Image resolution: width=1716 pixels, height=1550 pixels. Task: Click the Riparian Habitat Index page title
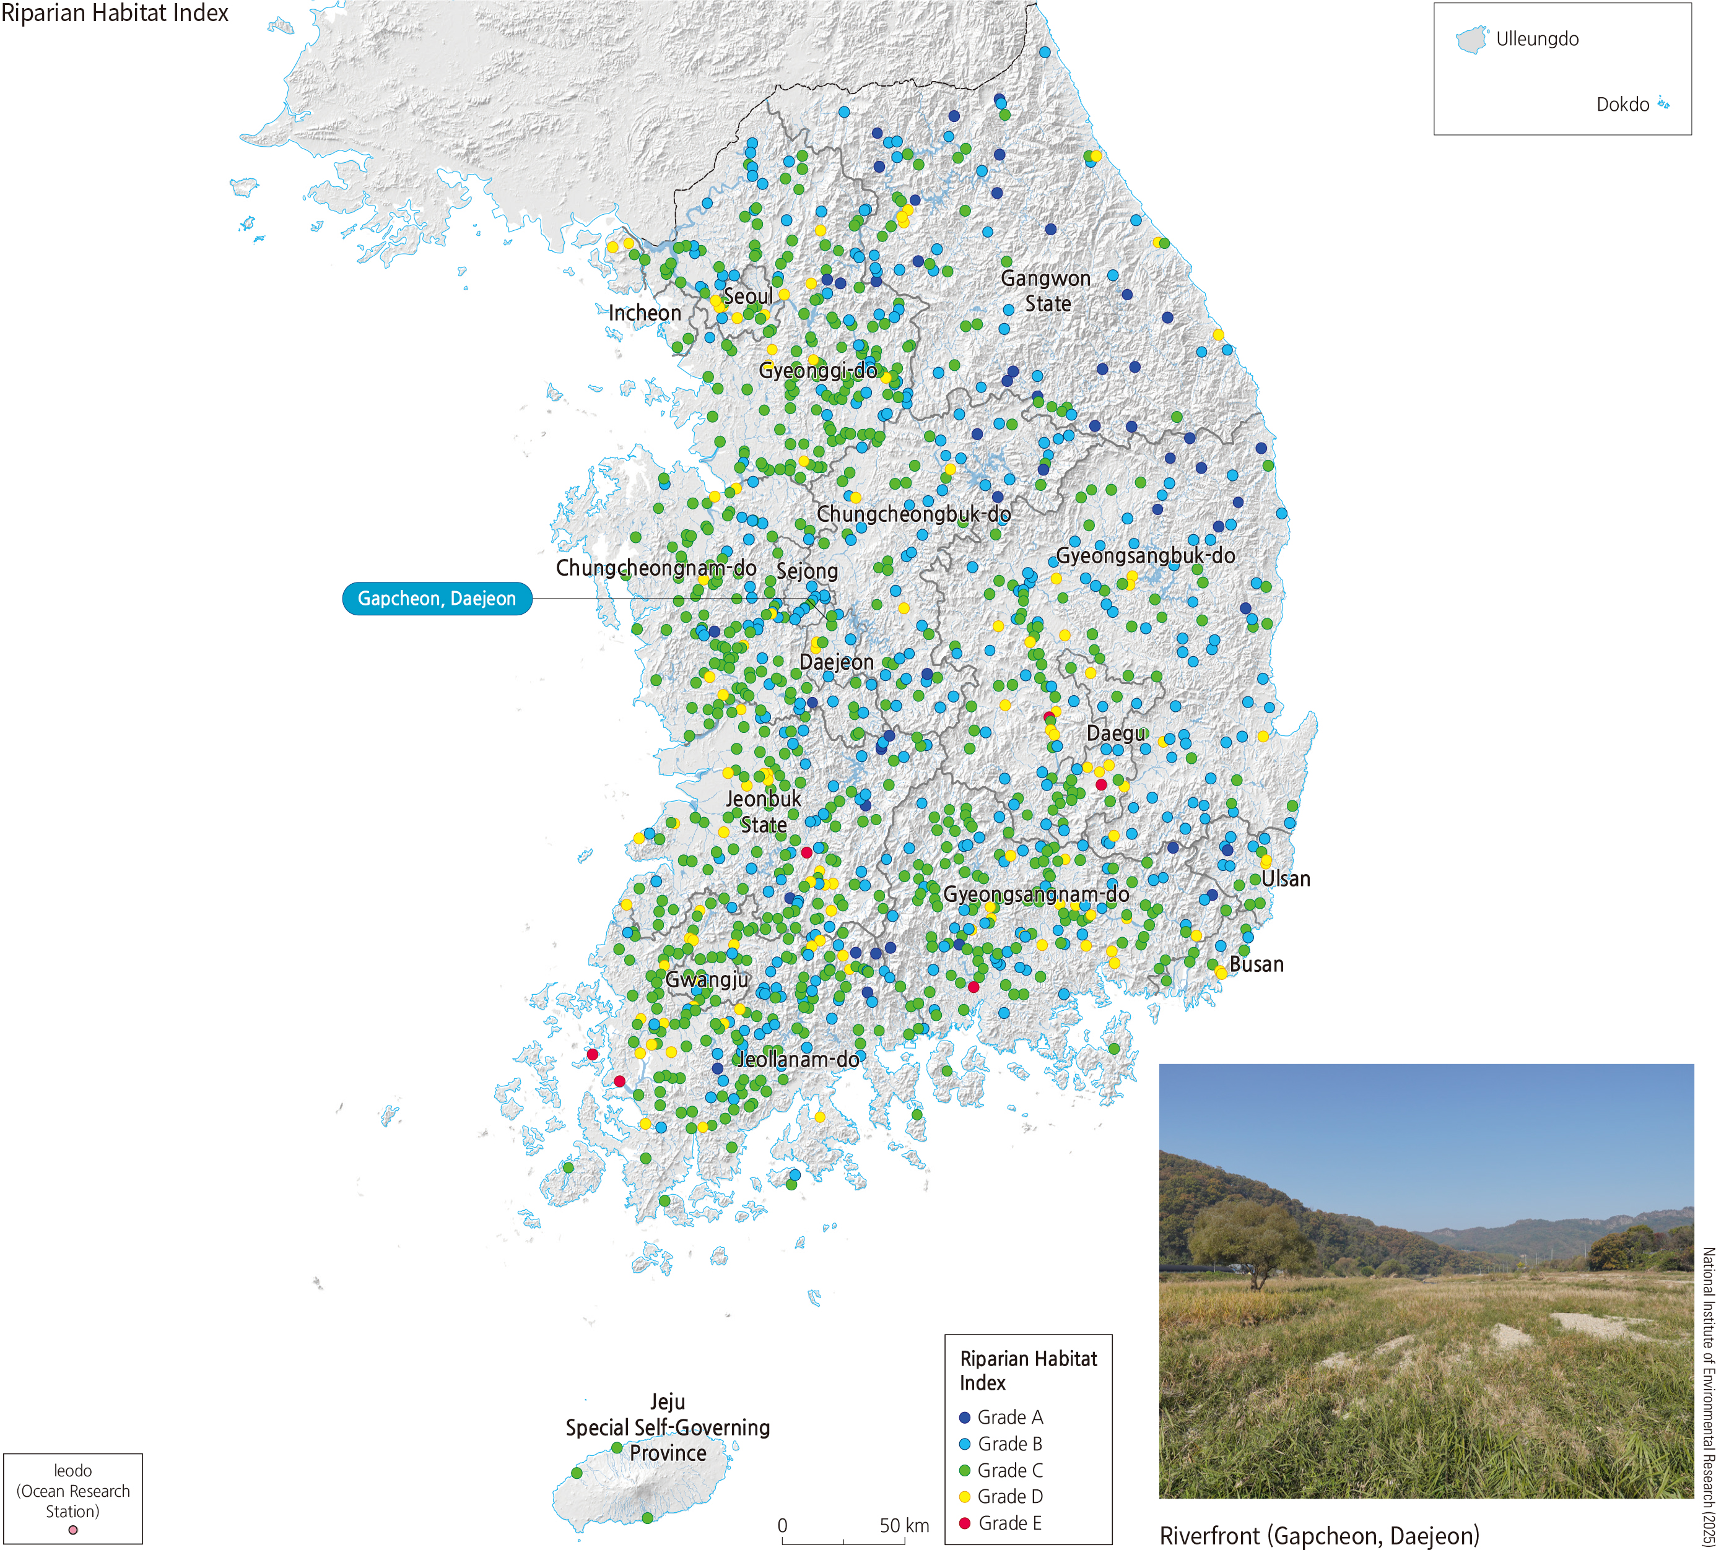point(115,14)
